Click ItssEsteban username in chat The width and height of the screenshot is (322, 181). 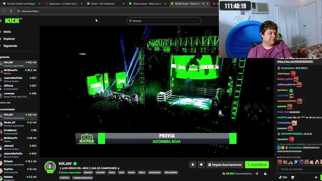click(288, 68)
